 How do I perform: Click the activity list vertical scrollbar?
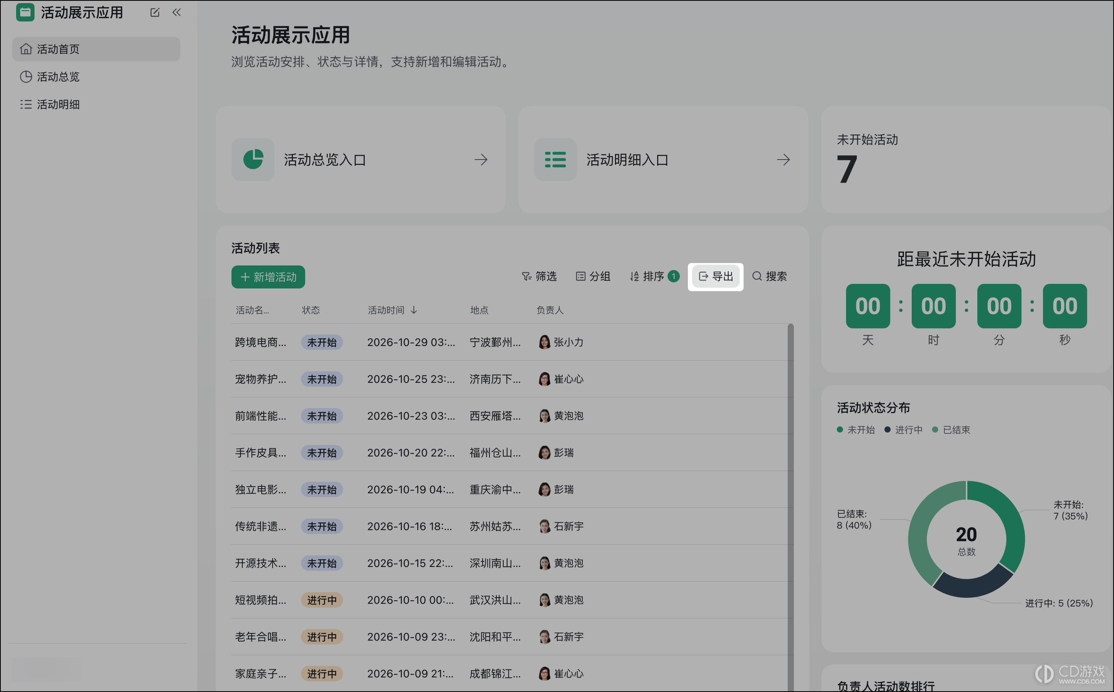791,507
